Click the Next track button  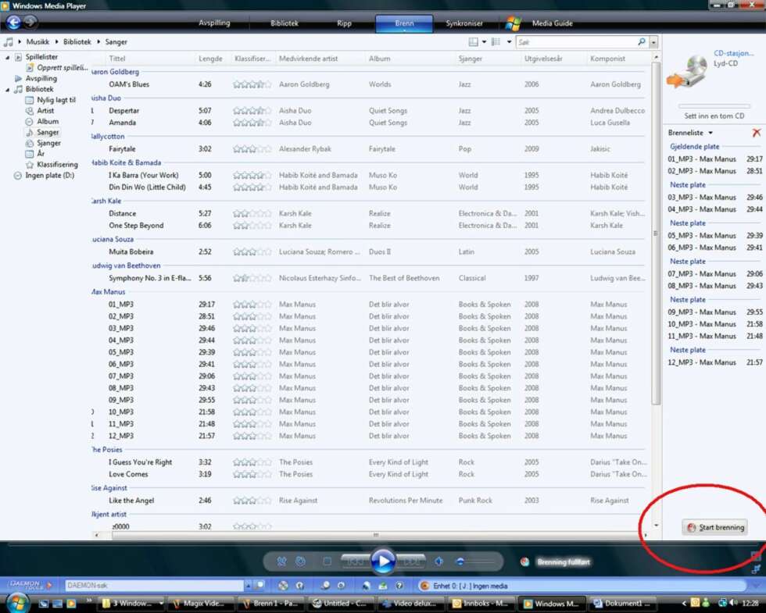(x=411, y=561)
